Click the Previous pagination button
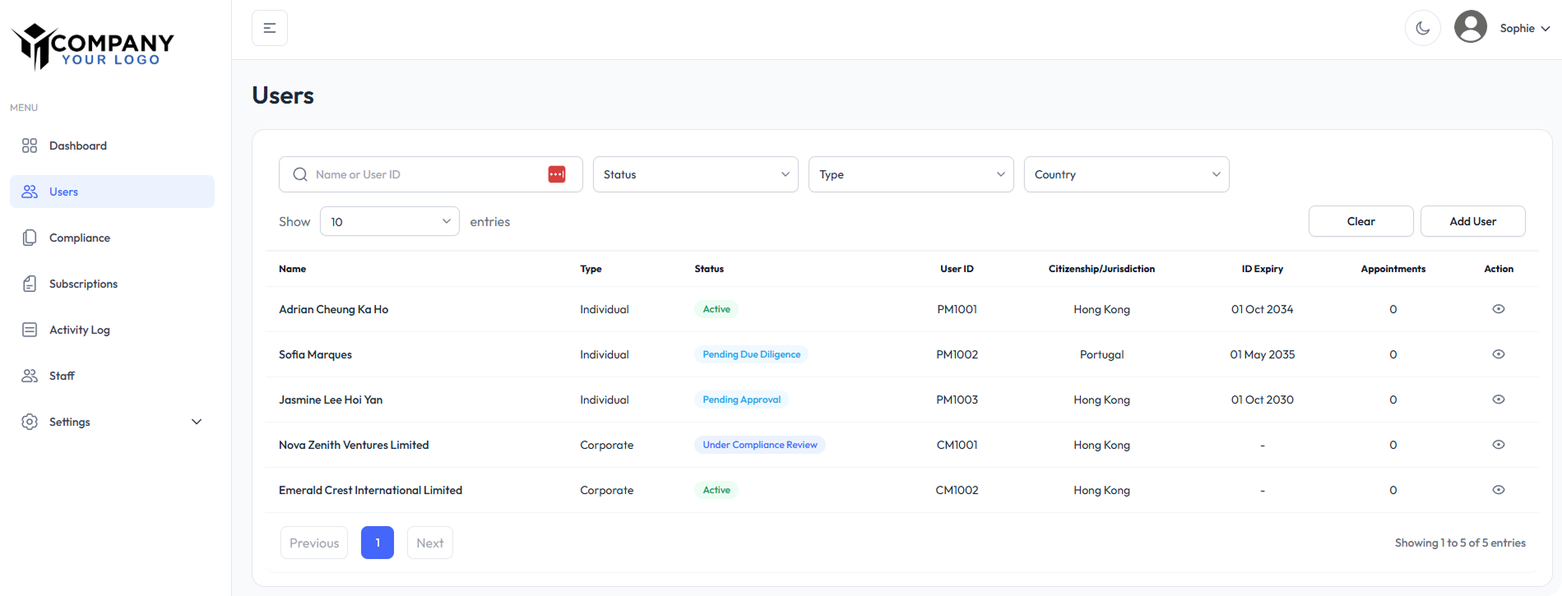This screenshot has width=1562, height=596. coord(314,543)
